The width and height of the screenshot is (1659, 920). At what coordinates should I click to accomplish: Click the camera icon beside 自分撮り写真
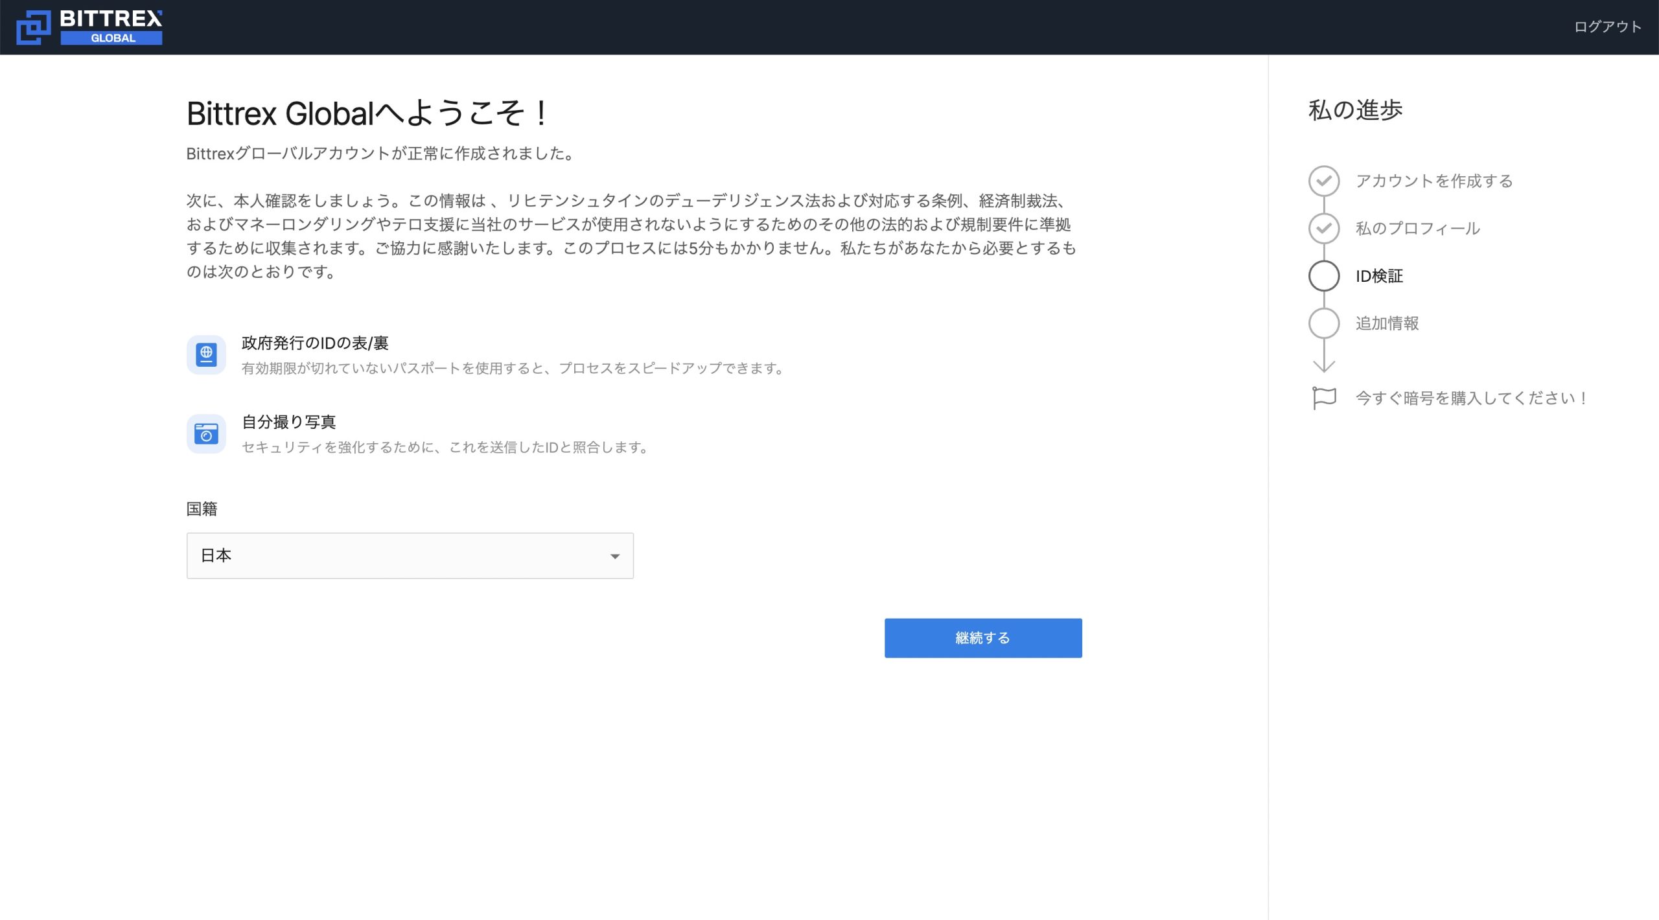pos(206,433)
